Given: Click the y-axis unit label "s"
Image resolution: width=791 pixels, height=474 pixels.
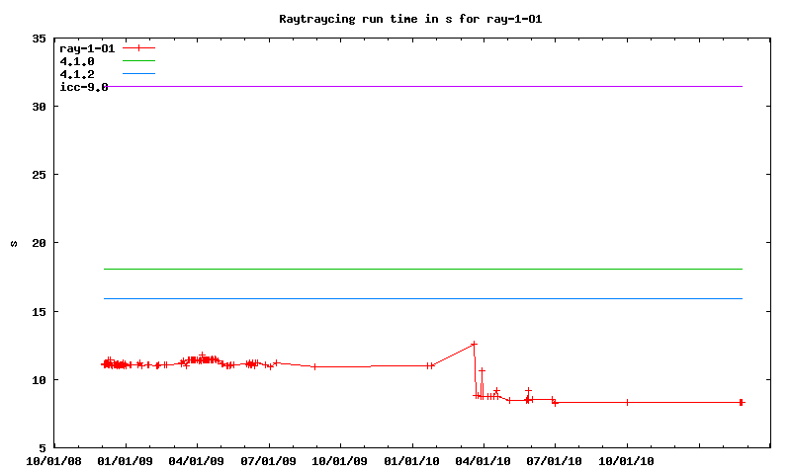Looking at the screenshot, I should (x=13, y=243).
